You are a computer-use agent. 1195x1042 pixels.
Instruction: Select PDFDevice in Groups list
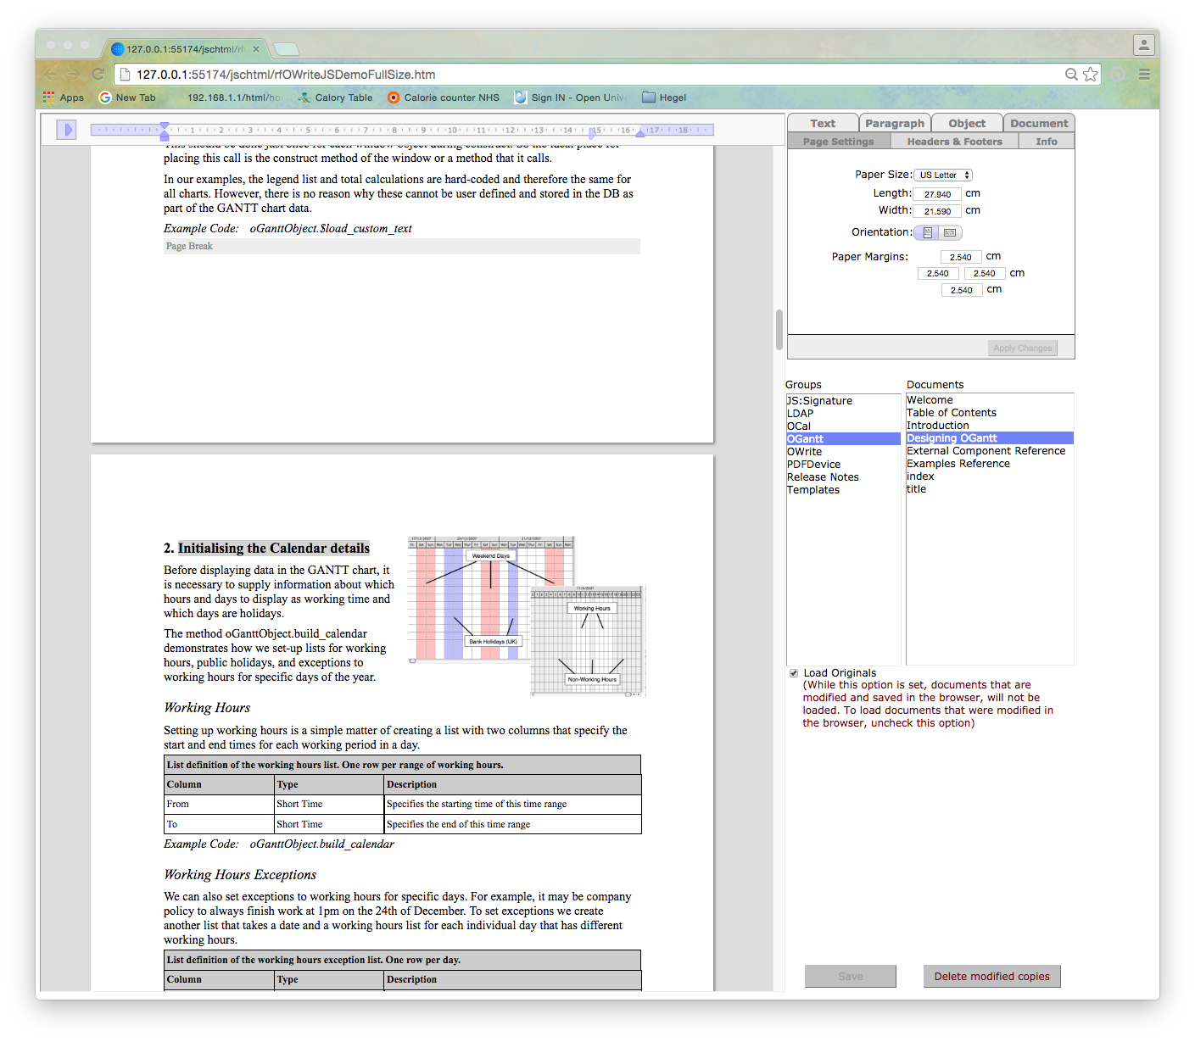[843, 464]
